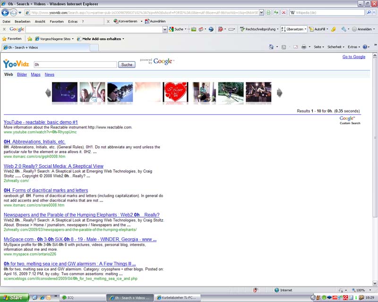The width and height of the screenshot is (378, 302).
Task: Click the AutoFill button in Google toolbar
Action: coord(317,29)
